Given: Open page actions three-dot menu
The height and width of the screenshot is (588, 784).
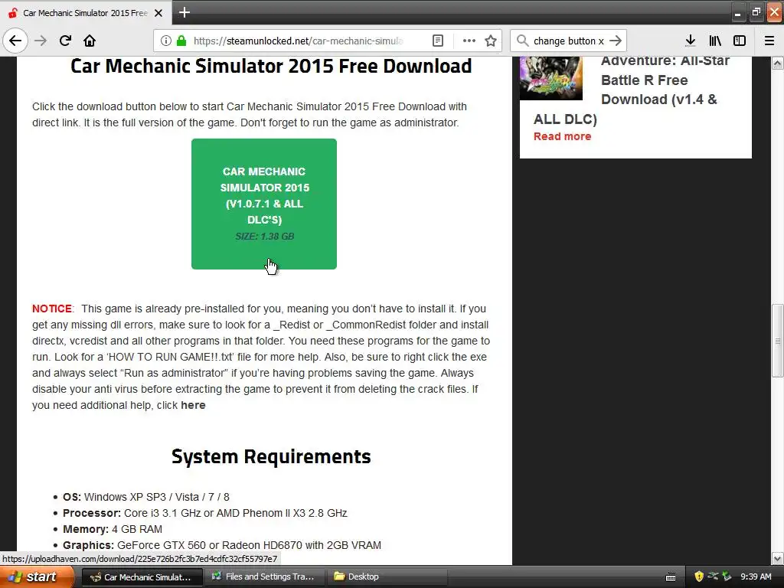Looking at the screenshot, I should pos(469,41).
